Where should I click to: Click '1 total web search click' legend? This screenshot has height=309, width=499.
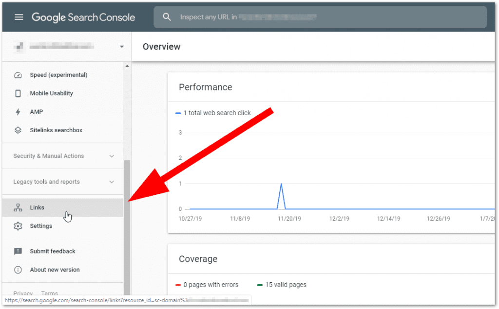[213, 113]
